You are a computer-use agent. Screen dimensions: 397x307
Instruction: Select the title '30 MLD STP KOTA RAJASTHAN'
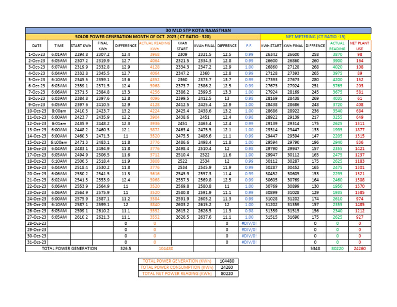(x=198, y=30)
